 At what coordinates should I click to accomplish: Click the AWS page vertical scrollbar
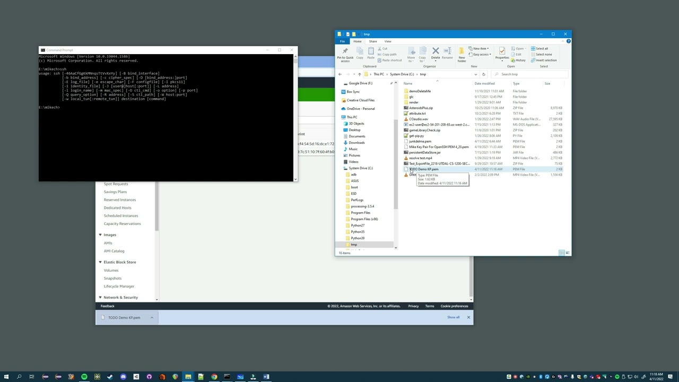(x=471, y=276)
